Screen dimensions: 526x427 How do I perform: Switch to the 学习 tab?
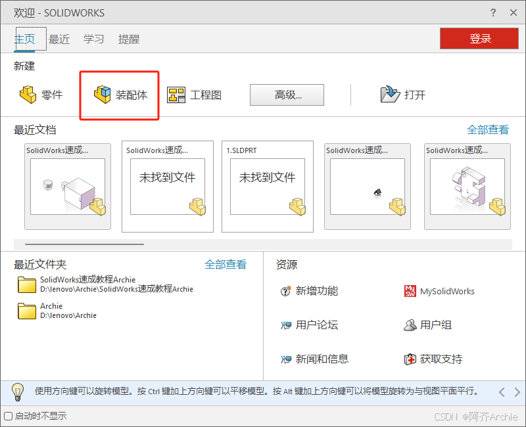[x=93, y=39]
